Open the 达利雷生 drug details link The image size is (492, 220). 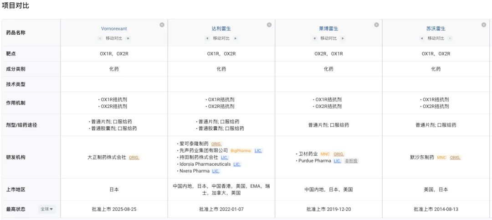point(221,29)
